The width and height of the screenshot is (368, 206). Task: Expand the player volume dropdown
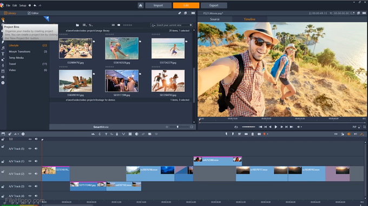coord(301,127)
